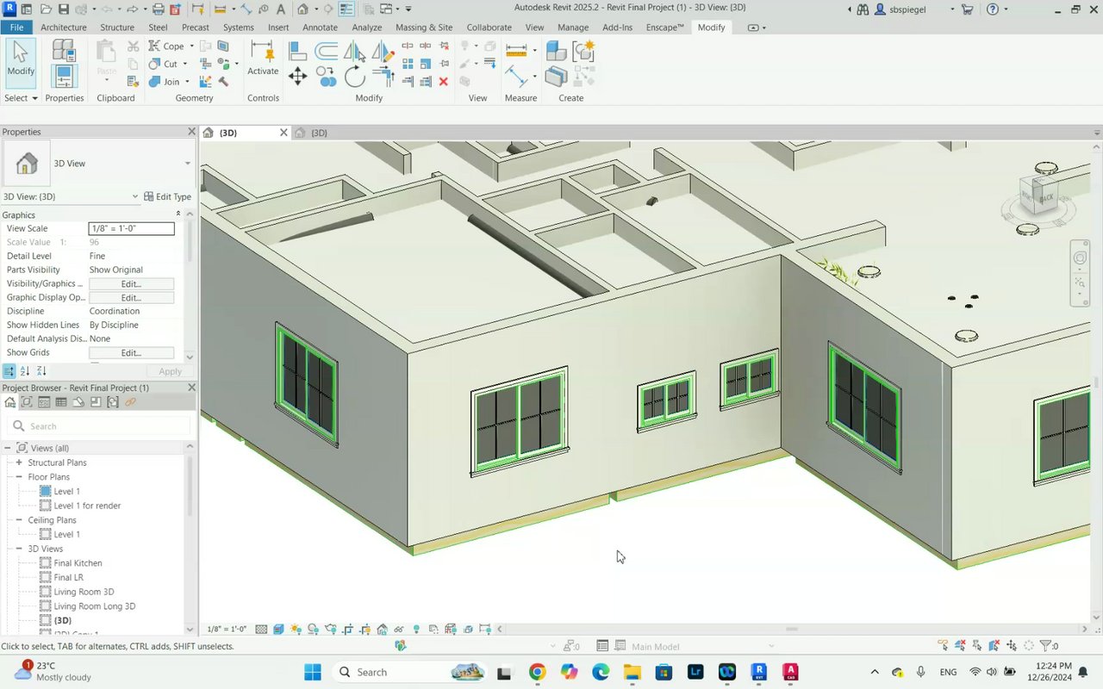Open the Architecture ribbon tab

point(64,28)
